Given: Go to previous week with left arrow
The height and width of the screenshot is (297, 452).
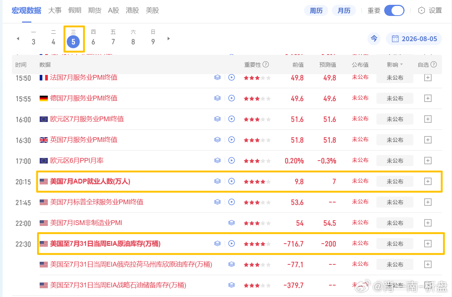Looking at the screenshot, I should click(18, 39).
